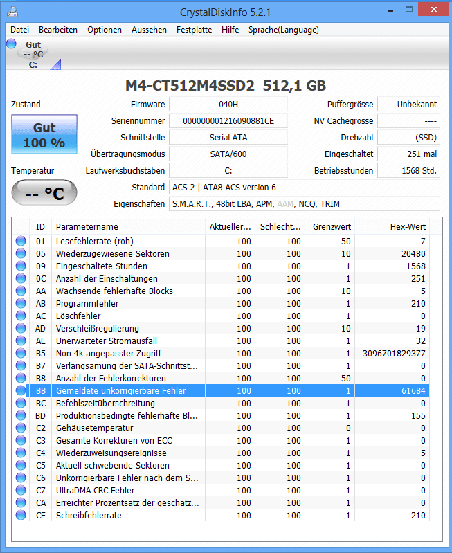Click the Standard field ACS-2

click(305, 188)
